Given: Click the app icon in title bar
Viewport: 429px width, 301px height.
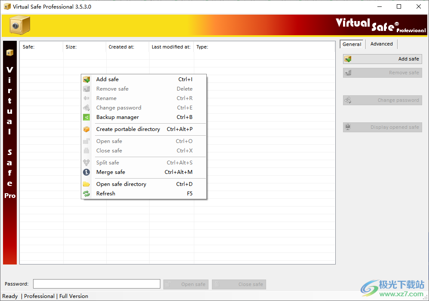Looking at the screenshot, I should tap(7, 6).
